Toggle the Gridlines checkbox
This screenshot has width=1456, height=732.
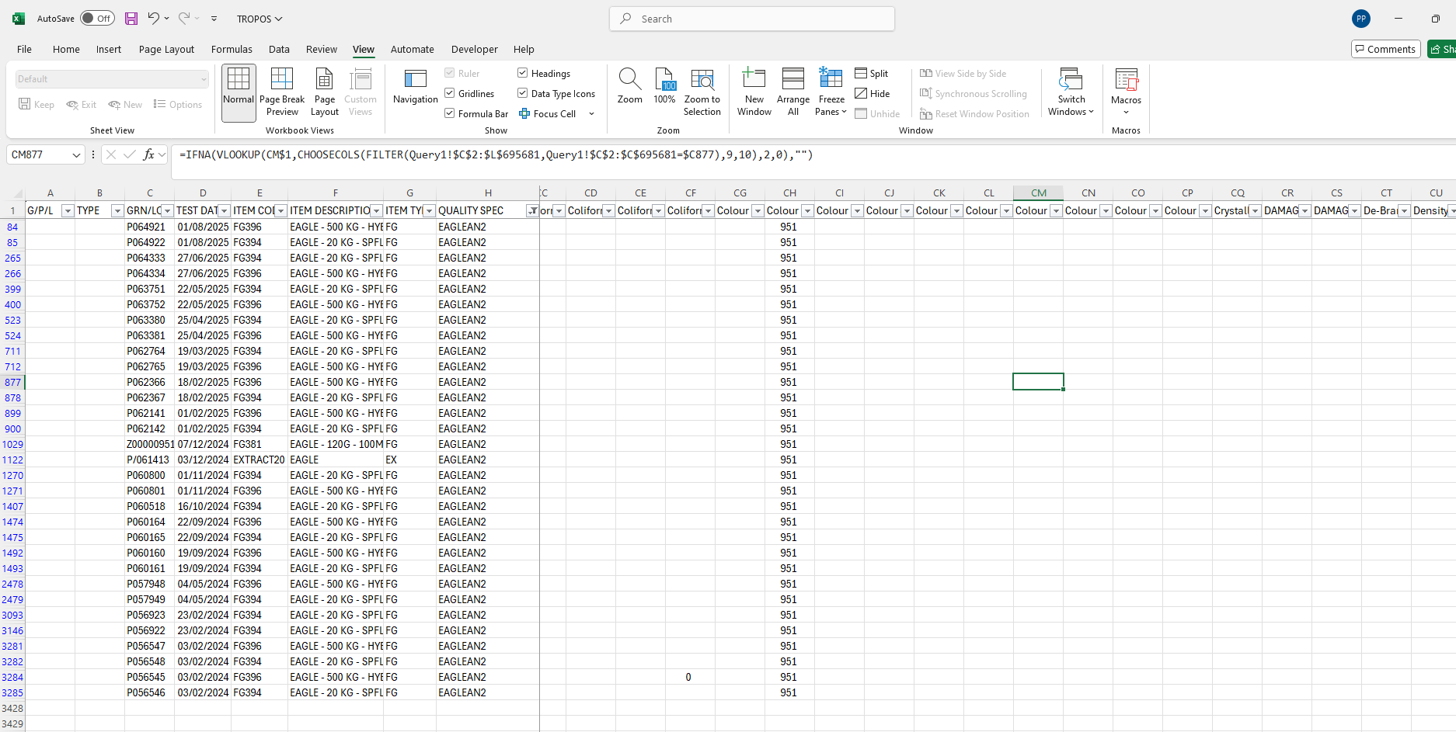click(x=450, y=93)
